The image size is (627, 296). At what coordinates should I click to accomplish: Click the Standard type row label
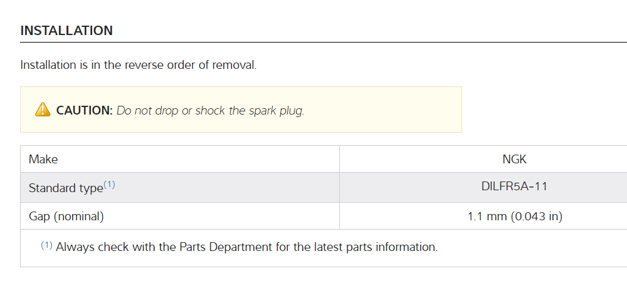(x=66, y=188)
